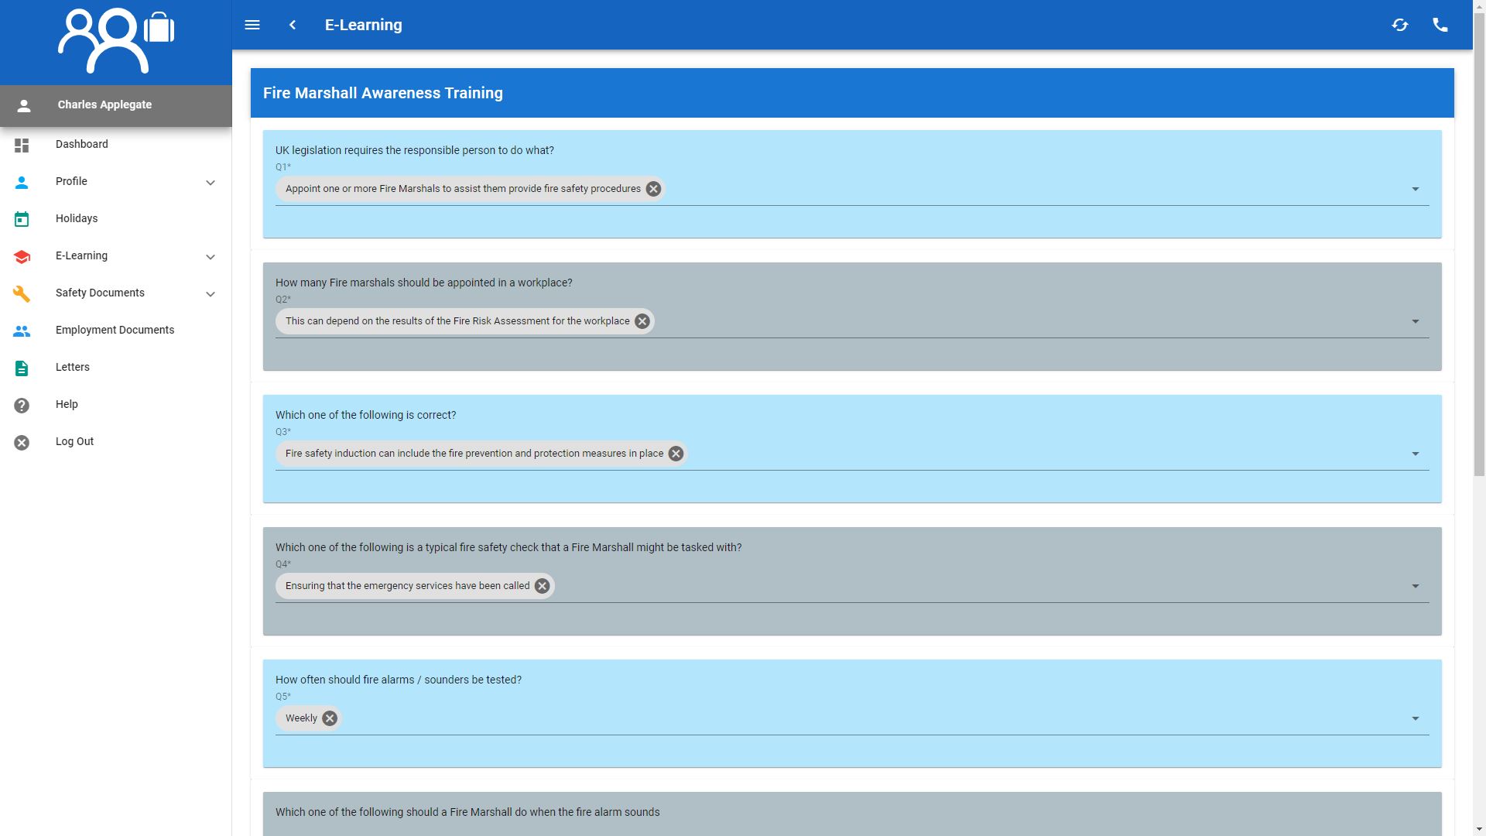Open the Q4 answer dropdown arrow
Screen dimensions: 1486x836
1415,586
